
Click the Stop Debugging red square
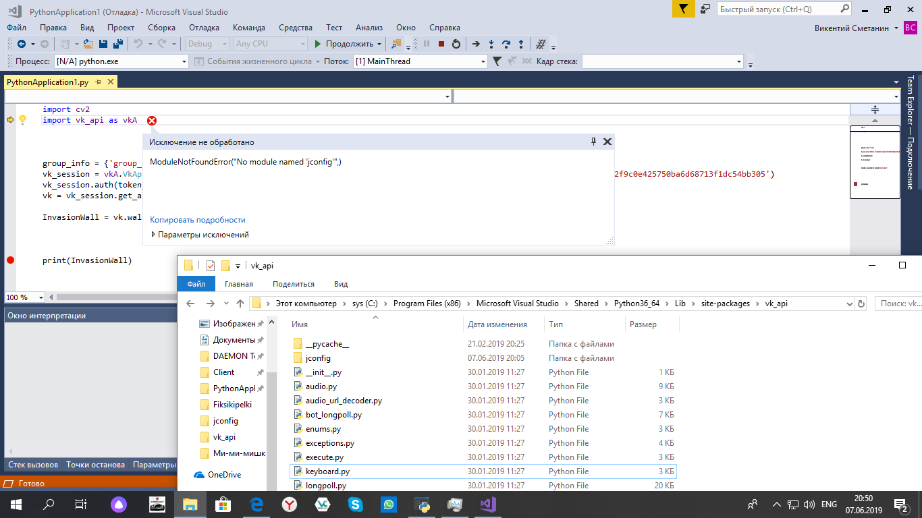pos(441,44)
